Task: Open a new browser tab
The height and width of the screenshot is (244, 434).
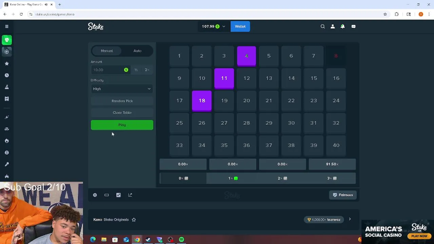Action: click(60, 5)
